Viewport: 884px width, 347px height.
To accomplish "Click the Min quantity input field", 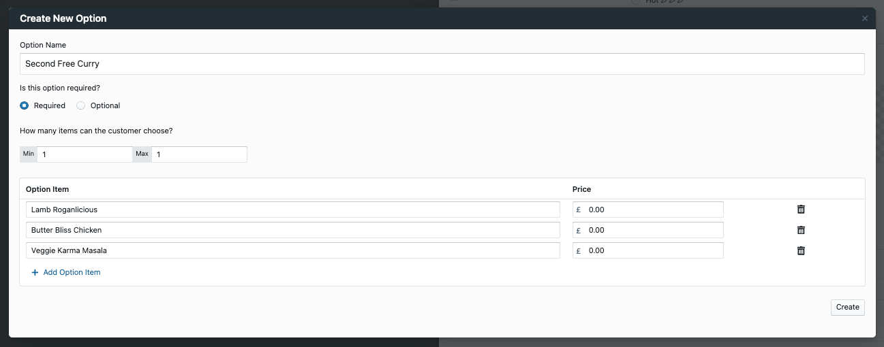I will click(85, 154).
